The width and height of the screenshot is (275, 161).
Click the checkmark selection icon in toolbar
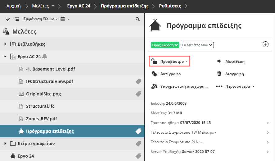click(8, 19)
